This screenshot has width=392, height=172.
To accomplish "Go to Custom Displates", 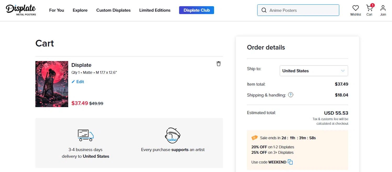I will coord(113,10).
